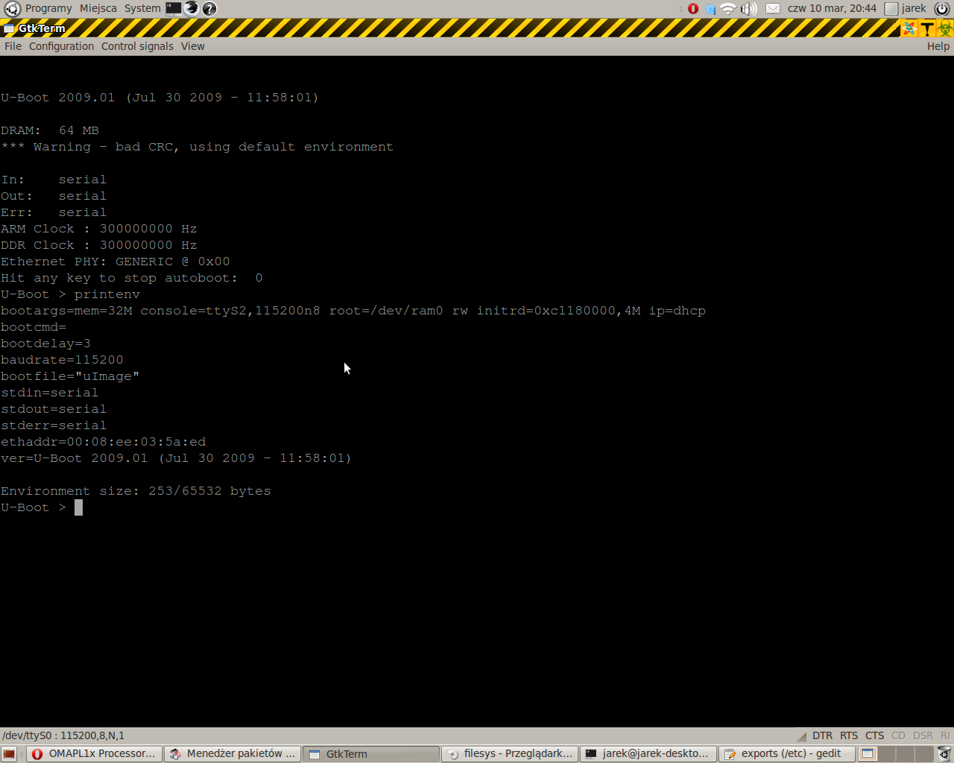Click the terminal cursor at U-Boot prompt
The width and height of the screenshot is (954, 763).
[78, 507]
